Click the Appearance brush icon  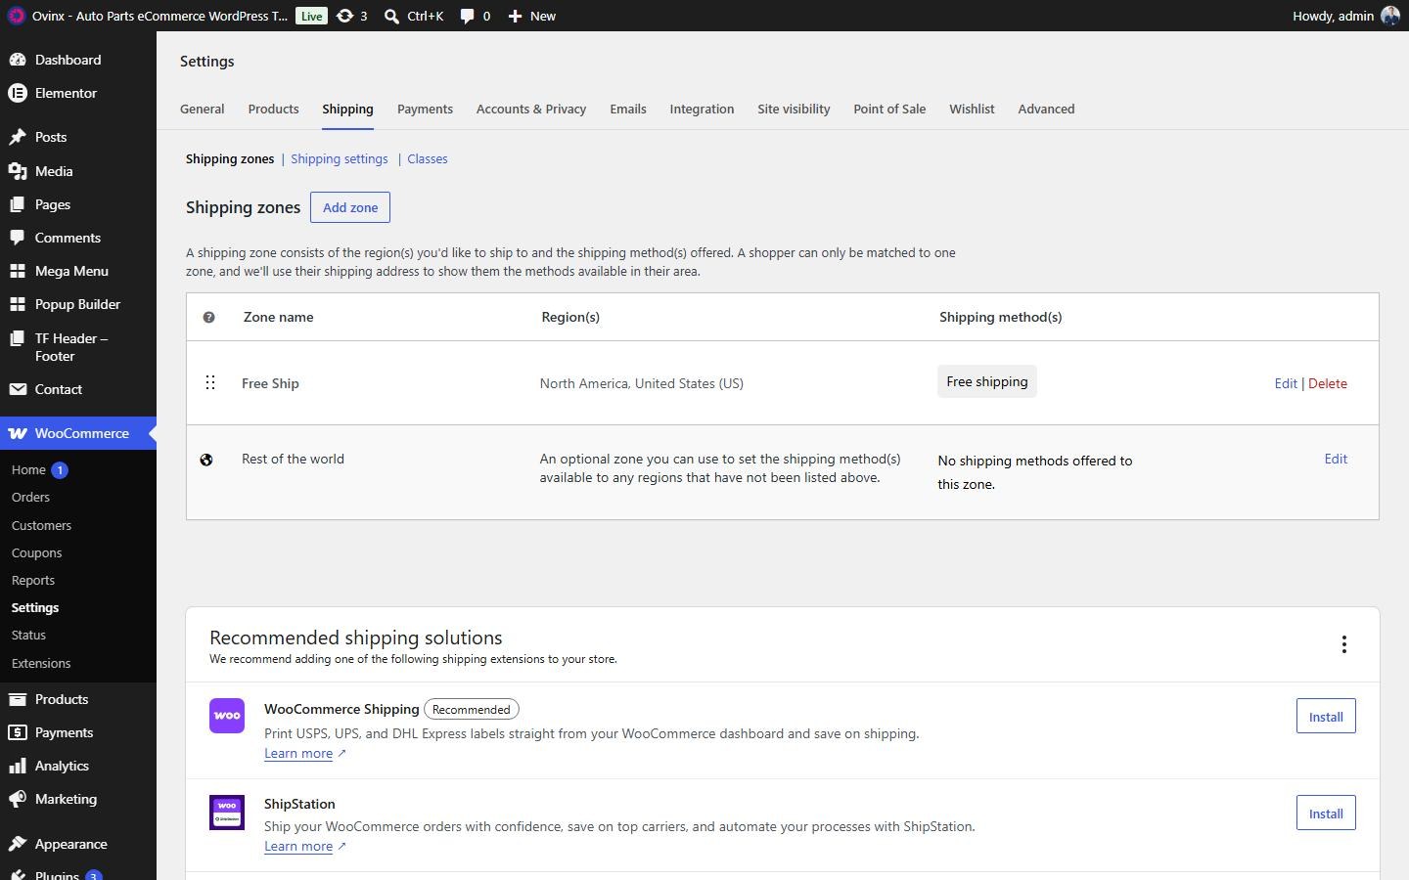point(18,844)
